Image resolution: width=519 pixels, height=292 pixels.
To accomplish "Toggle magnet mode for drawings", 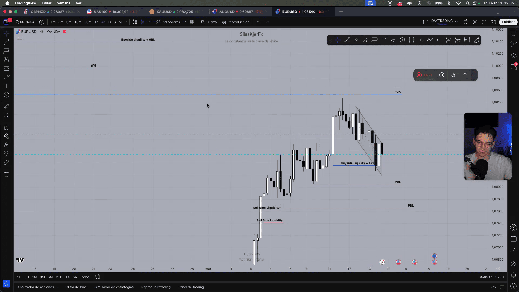I will coord(6,127).
